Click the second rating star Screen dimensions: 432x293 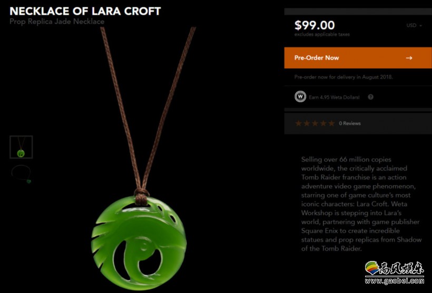307,123
